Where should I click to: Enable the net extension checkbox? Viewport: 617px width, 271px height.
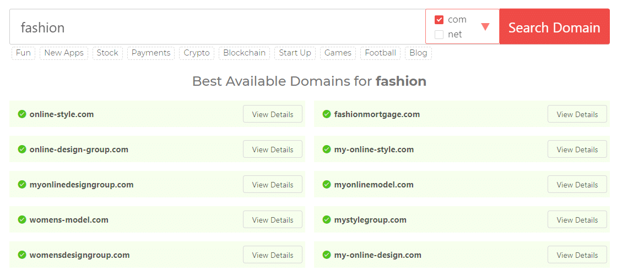click(439, 35)
